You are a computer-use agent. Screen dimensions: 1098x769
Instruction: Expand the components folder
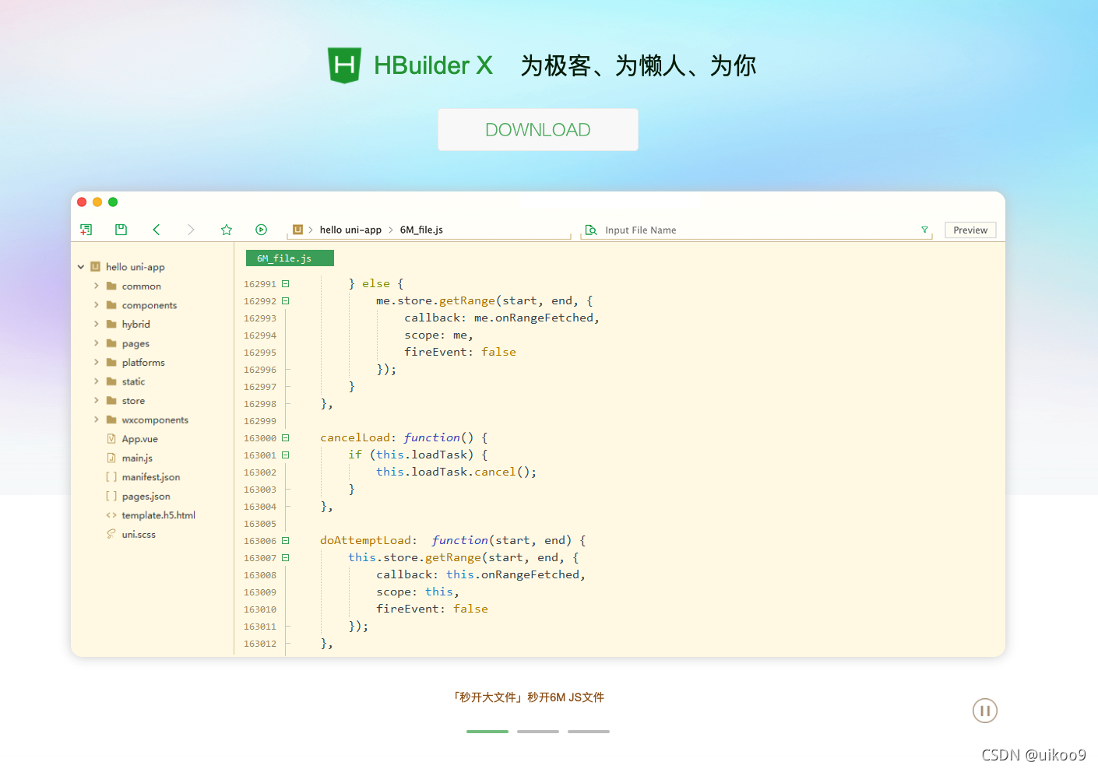coord(97,305)
